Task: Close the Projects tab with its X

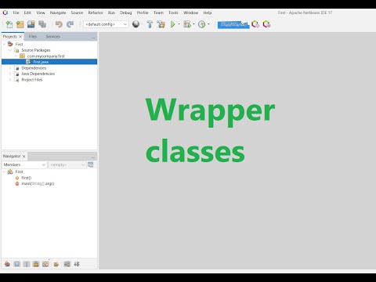Action: click(x=20, y=37)
